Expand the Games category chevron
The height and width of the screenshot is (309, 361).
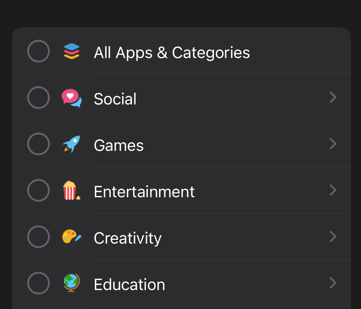pyautogui.click(x=333, y=144)
